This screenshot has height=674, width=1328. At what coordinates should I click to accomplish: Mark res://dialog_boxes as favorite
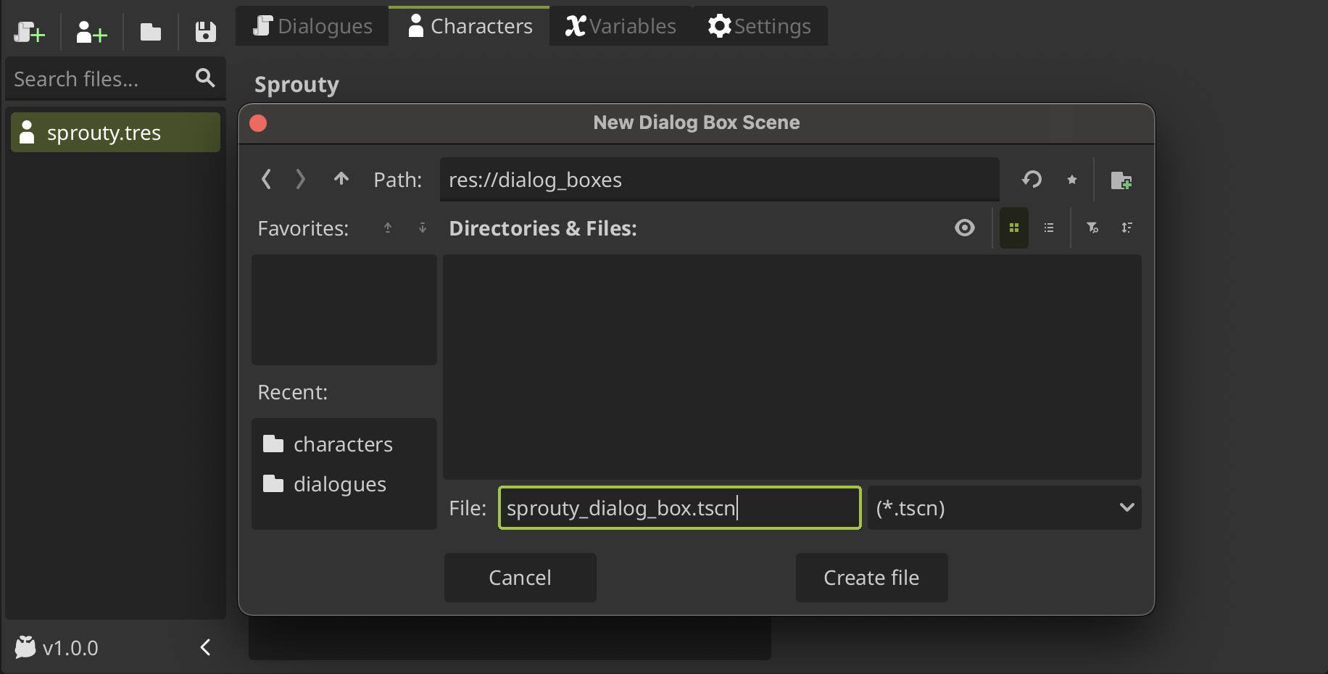pos(1072,179)
